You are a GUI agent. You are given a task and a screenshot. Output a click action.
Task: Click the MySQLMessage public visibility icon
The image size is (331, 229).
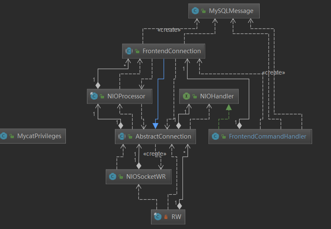[x=203, y=11]
